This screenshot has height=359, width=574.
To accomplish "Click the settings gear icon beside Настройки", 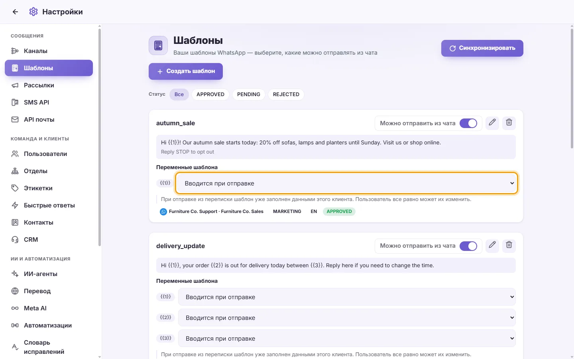I will click(33, 12).
